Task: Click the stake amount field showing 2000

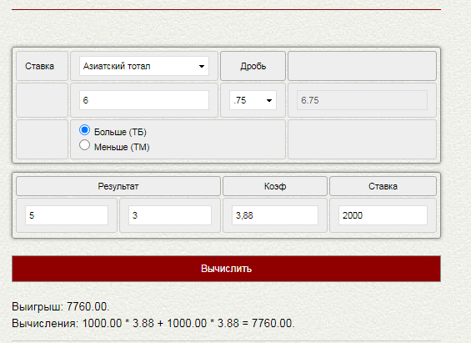Action: tap(383, 215)
